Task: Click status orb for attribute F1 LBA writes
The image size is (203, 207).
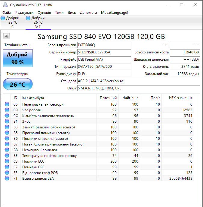Action: tap(7, 178)
